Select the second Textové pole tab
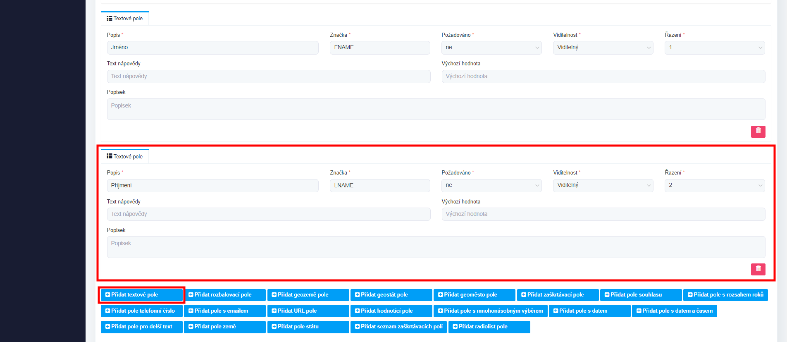Viewport: 787px width, 342px height. (125, 156)
